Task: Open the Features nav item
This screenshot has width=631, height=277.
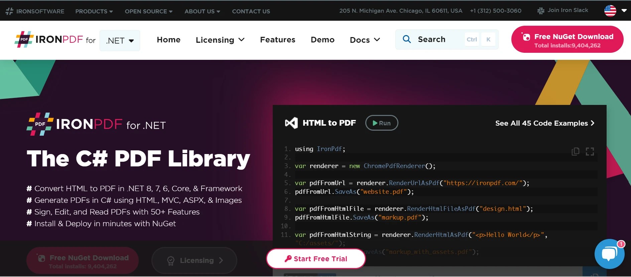Action: pos(277,40)
